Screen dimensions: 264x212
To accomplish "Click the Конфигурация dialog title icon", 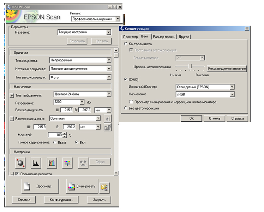I will tap(122, 29).
